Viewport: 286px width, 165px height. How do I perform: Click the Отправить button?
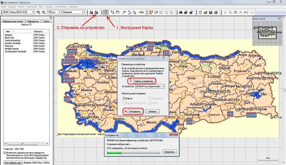(135, 112)
